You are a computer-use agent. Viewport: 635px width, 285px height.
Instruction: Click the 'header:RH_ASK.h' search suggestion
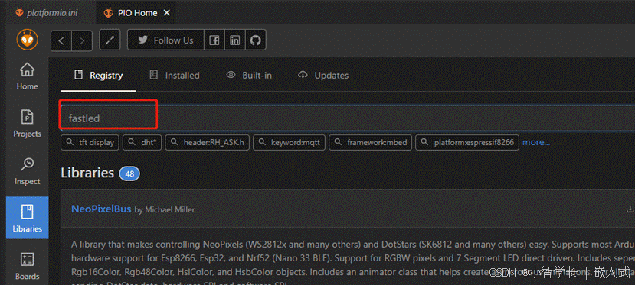208,142
